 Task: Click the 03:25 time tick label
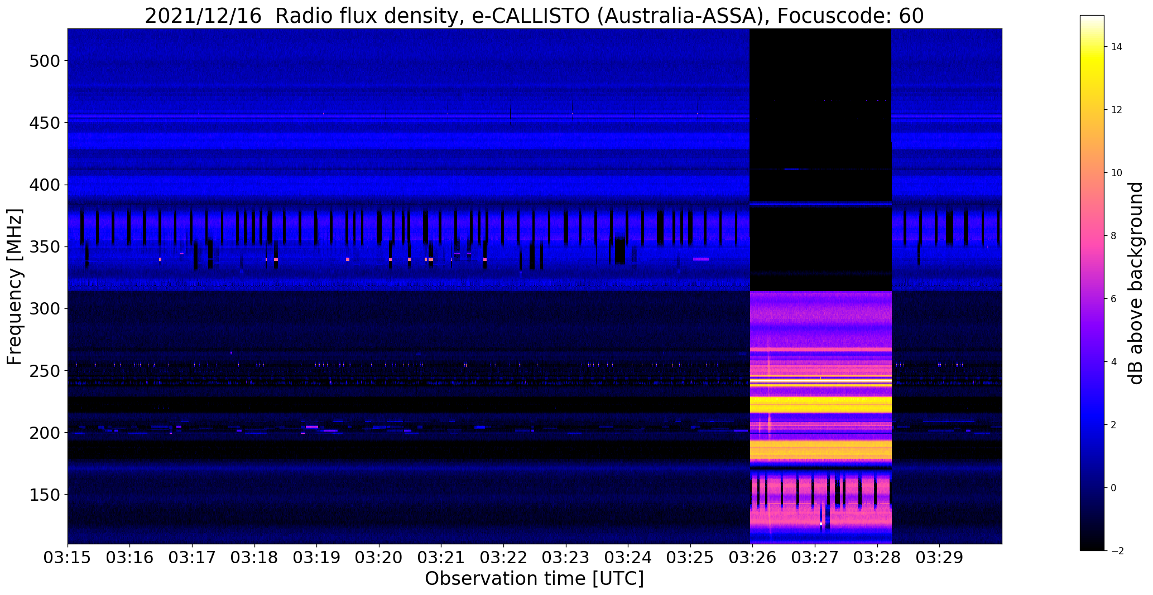(691, 558)
